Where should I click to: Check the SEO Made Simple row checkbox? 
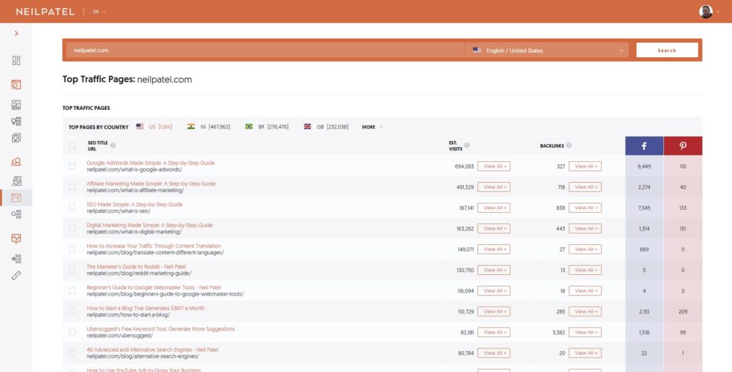(72, 208)
